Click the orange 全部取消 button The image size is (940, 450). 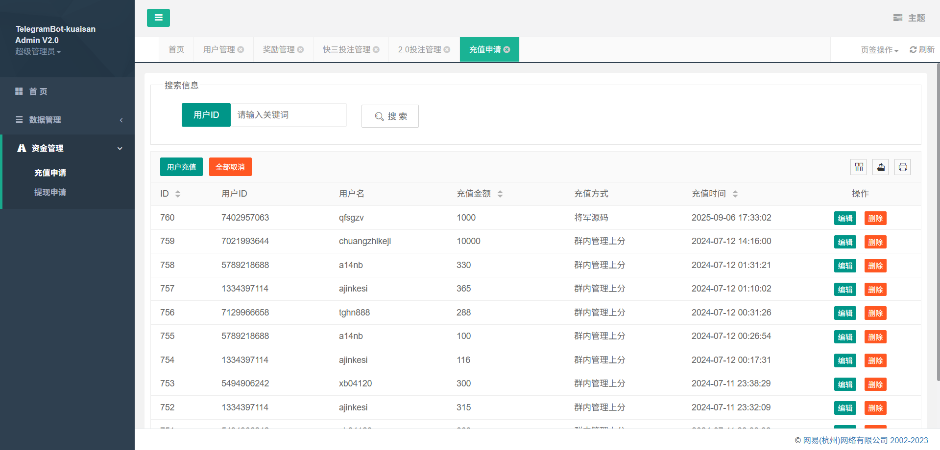point(230,167)
